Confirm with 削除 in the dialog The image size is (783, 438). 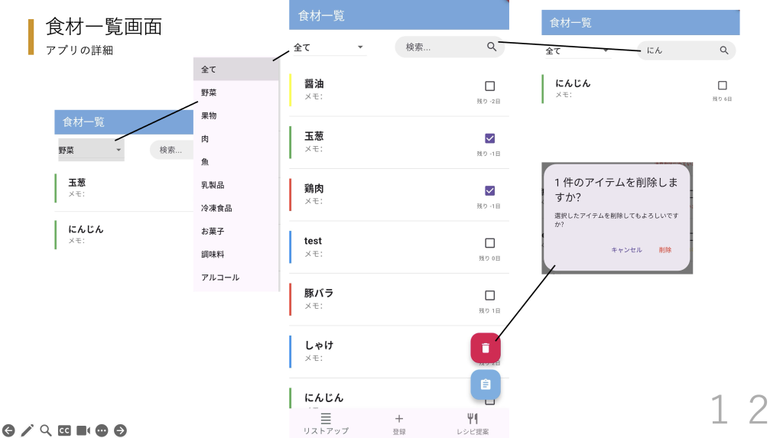665,250
